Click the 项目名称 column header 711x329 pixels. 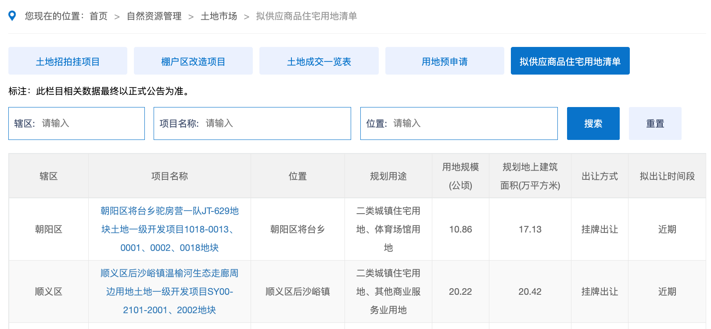pyautogui.click(x=169, y=176)
